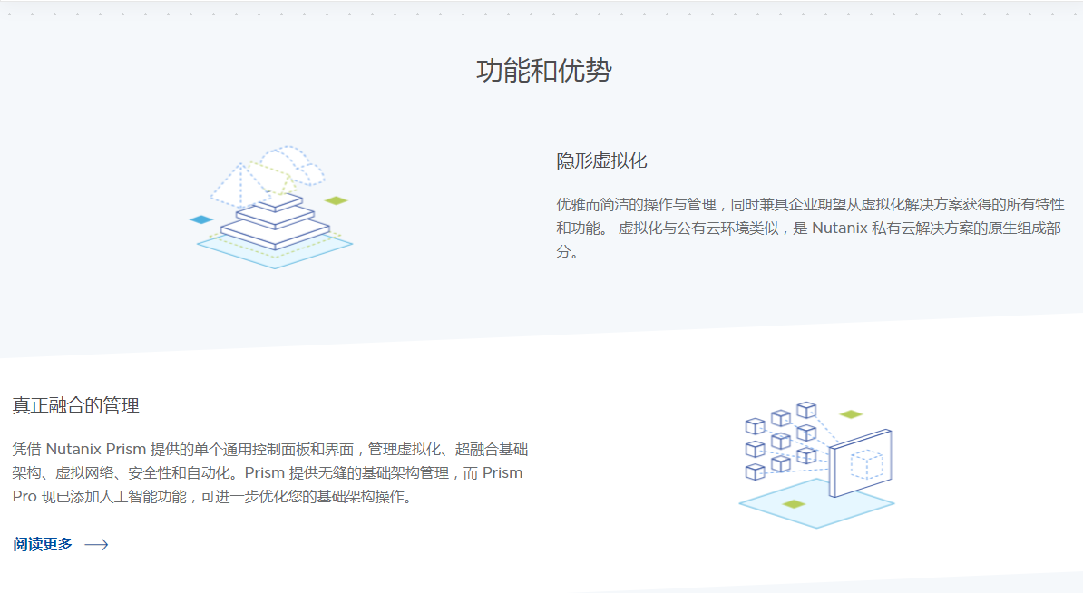Screen dimensions: 1083x593
Task: Open the 阅读更多 link
Action: pyautogui.click(x=43, y=545)
